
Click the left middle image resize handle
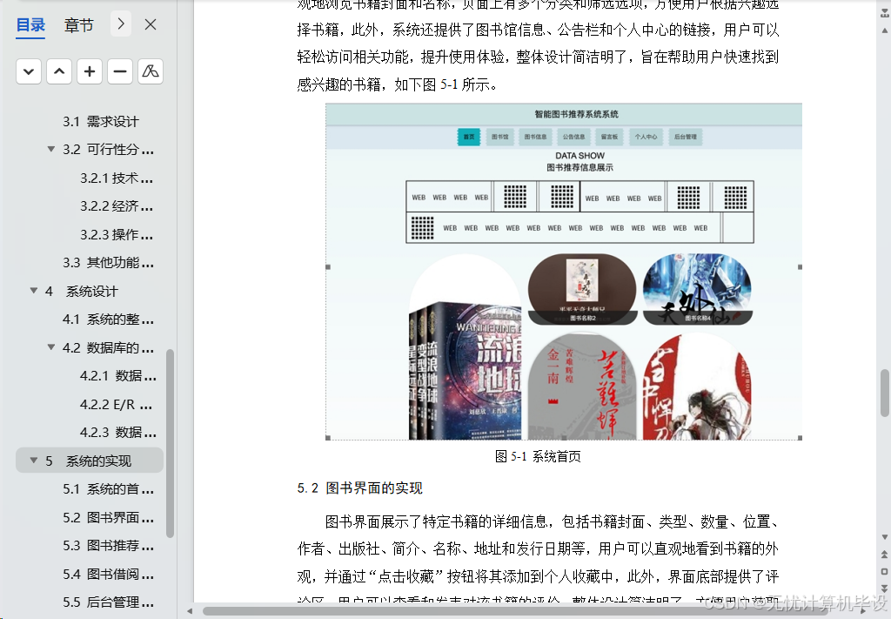(x=328, y=266)
